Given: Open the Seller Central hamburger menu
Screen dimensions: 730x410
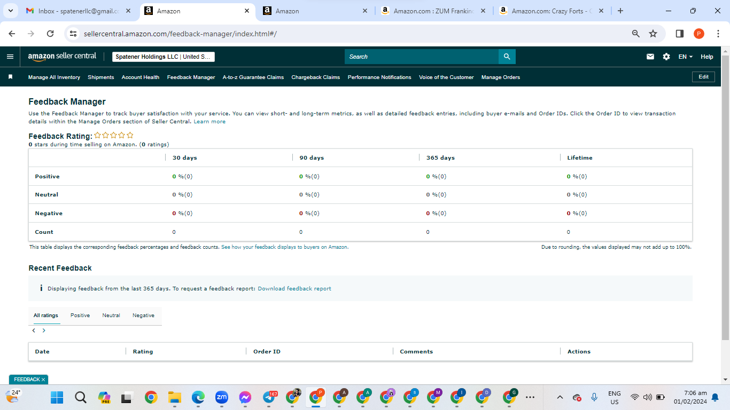Looking at the screenshot, I should pos(10,57).
